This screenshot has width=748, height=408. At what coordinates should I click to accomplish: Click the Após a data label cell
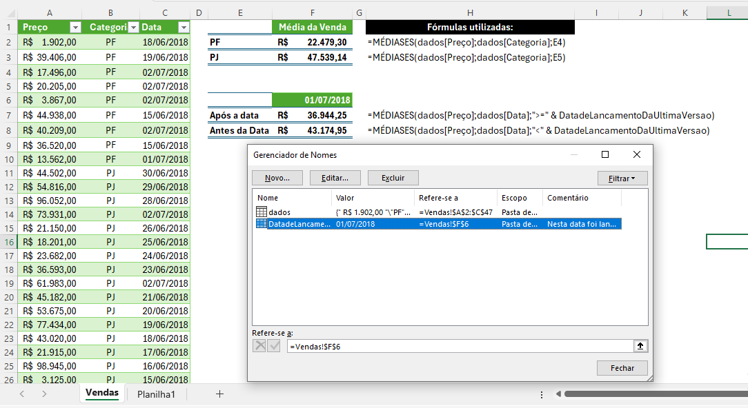(240, 115)
